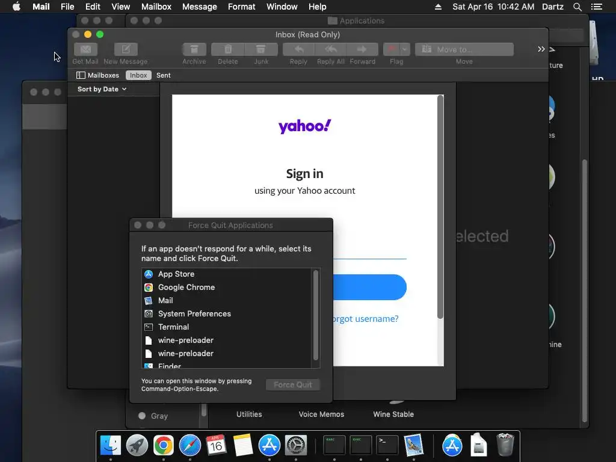Open Notification Center list icon
Screen dimensions: 616x462
point(597,7)
